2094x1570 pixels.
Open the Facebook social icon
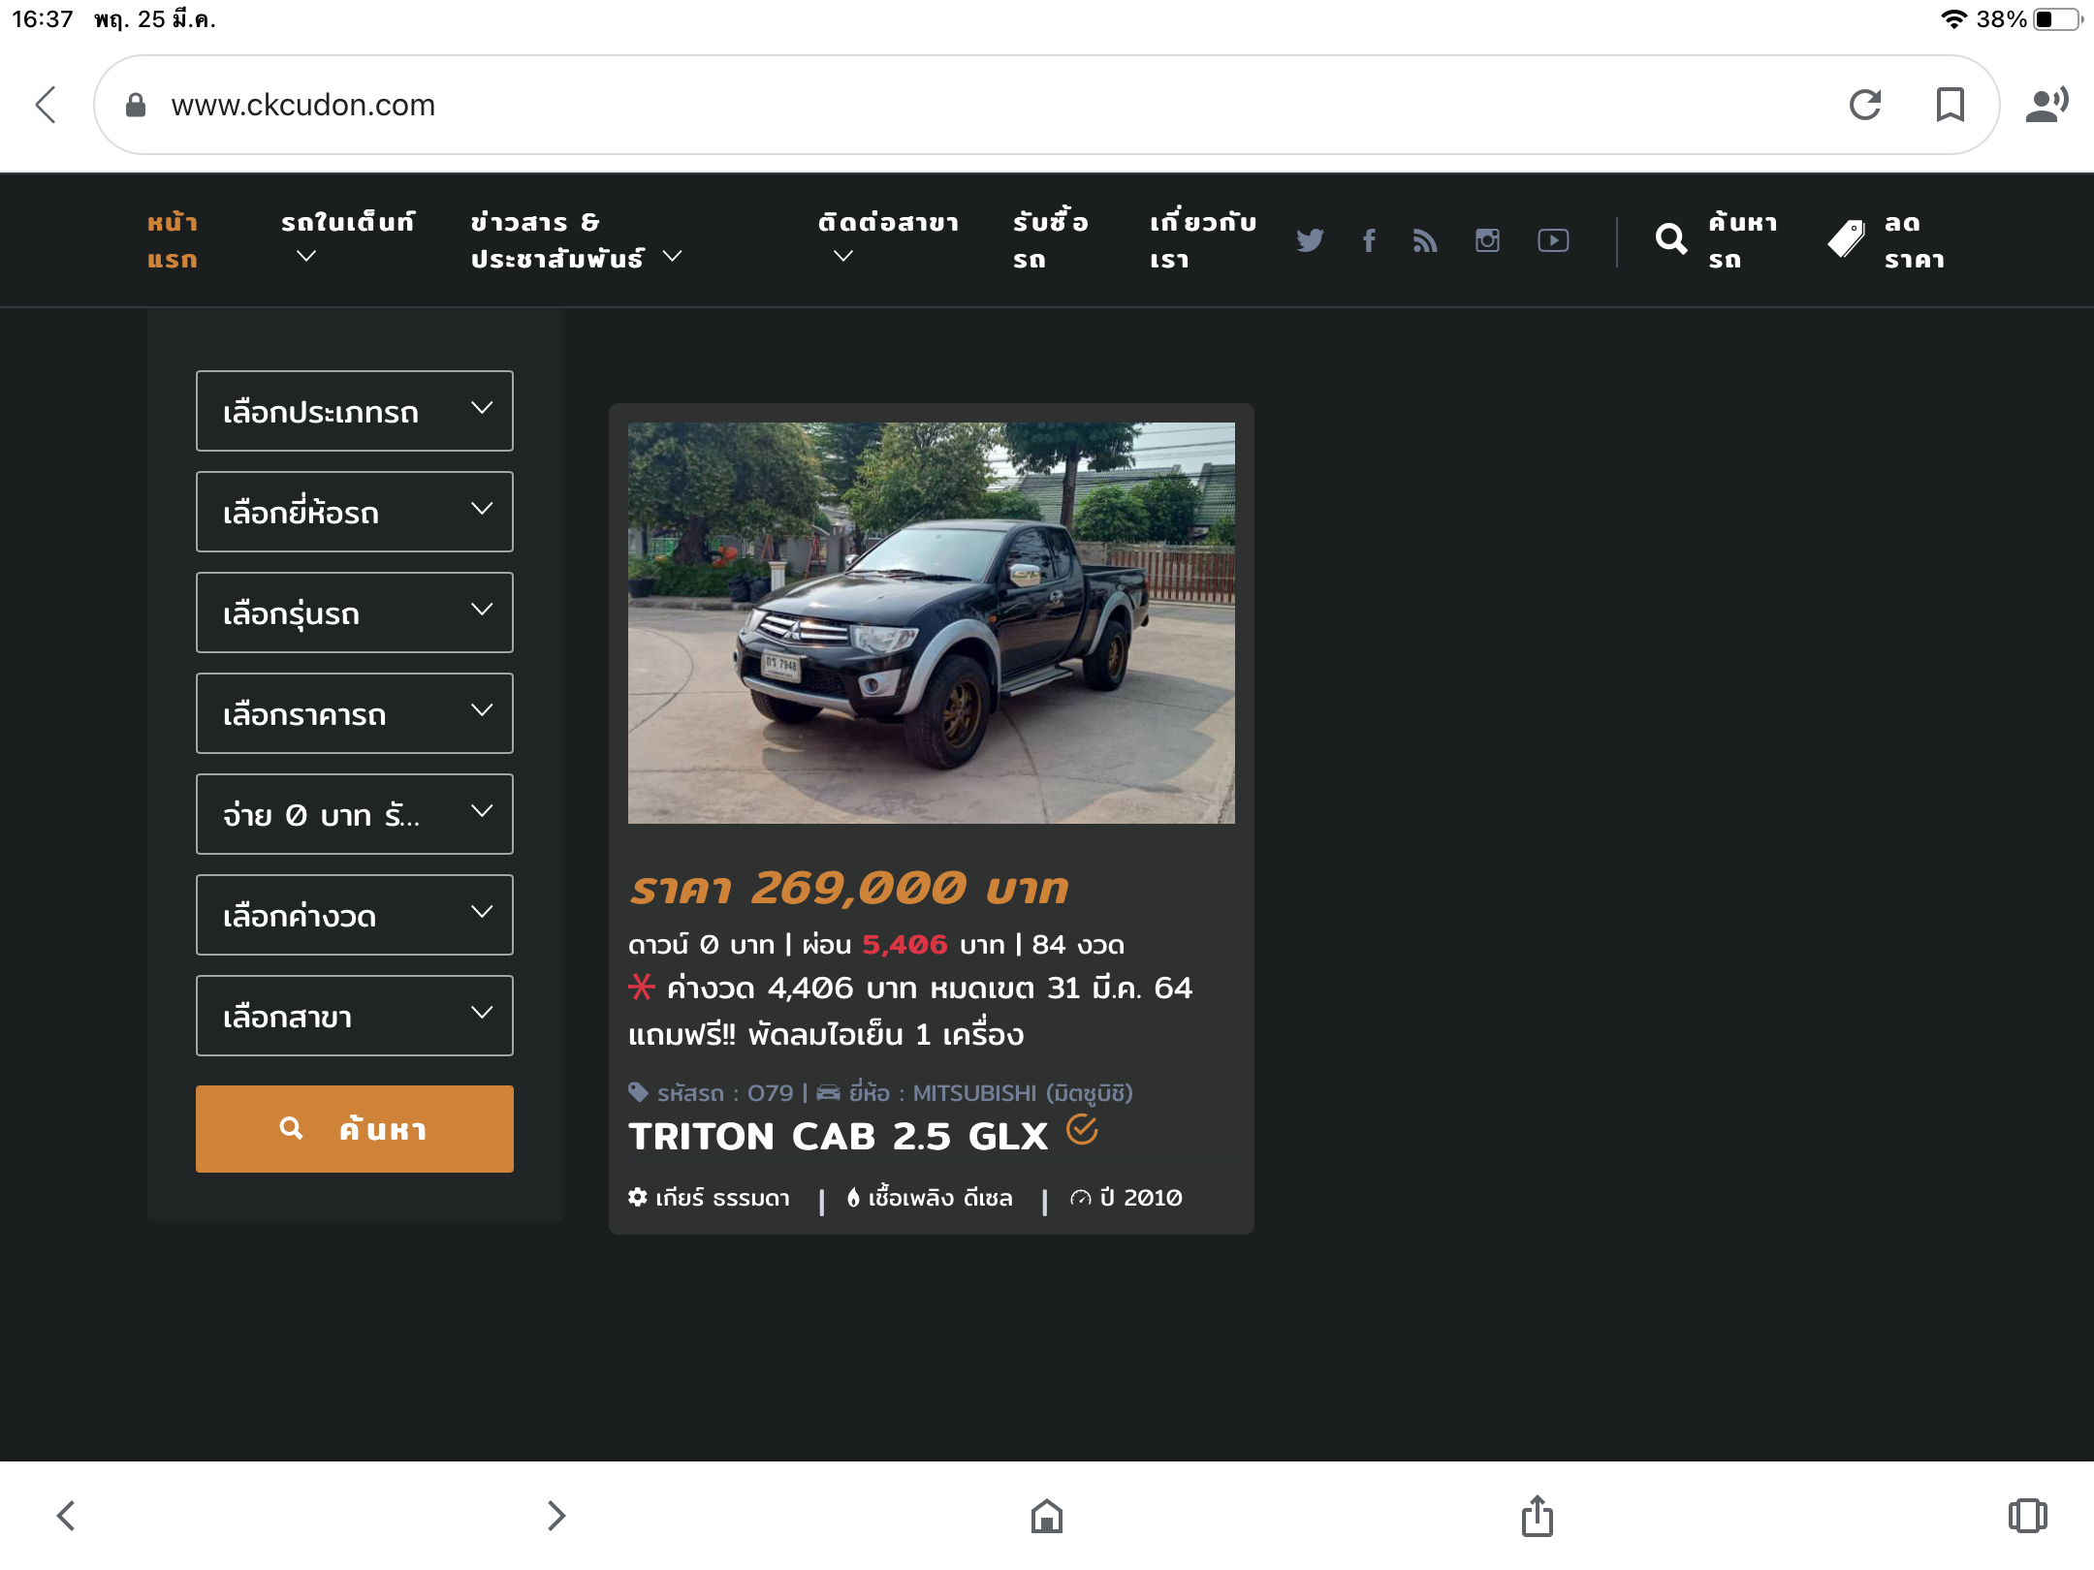click(1369, 240)
